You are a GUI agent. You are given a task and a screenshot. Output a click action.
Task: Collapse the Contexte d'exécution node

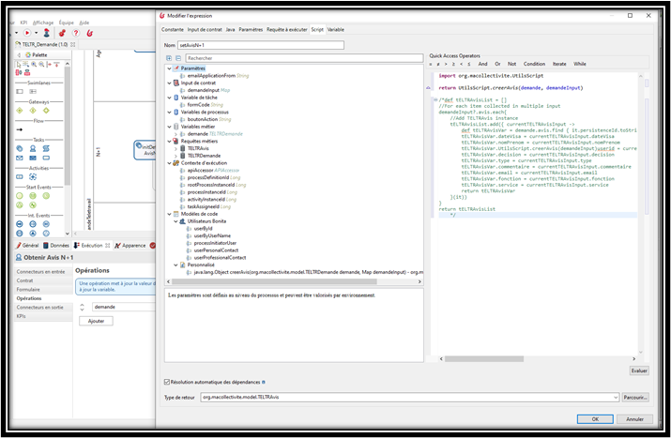pos(170,163)
